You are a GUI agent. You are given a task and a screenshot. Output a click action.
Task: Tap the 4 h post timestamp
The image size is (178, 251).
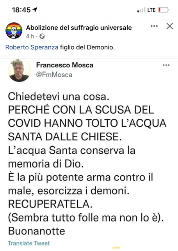30,36
